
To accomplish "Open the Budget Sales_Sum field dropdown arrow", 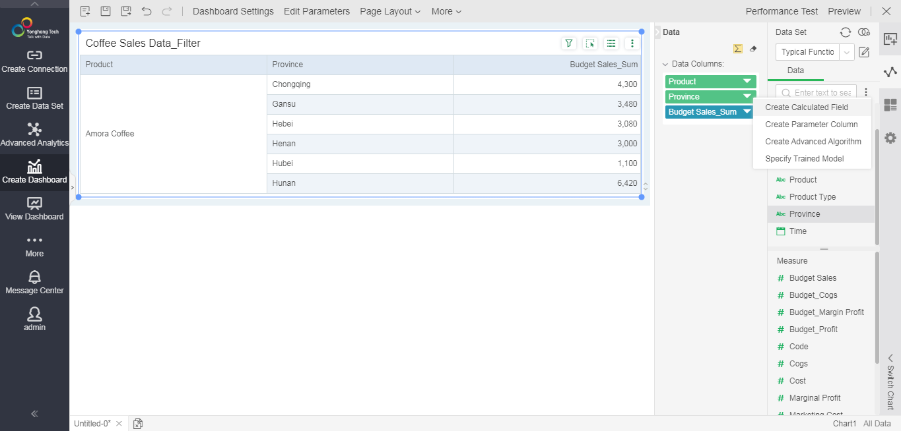I will click(747, 112).
